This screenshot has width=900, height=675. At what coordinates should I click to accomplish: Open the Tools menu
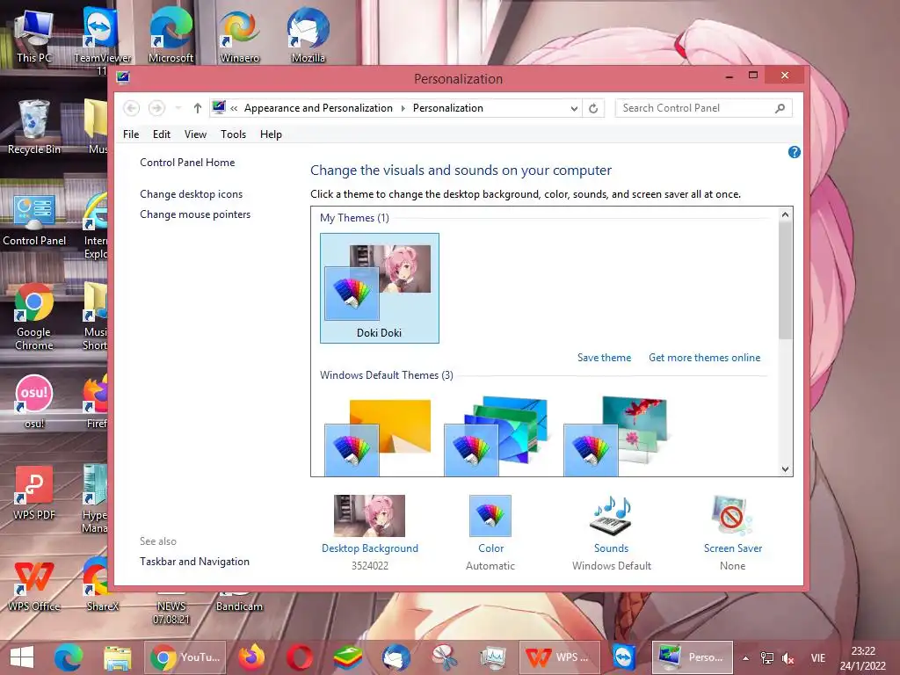point(233,134)
